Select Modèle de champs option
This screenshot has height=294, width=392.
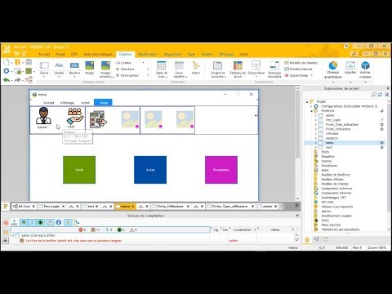tap(301, 63)
